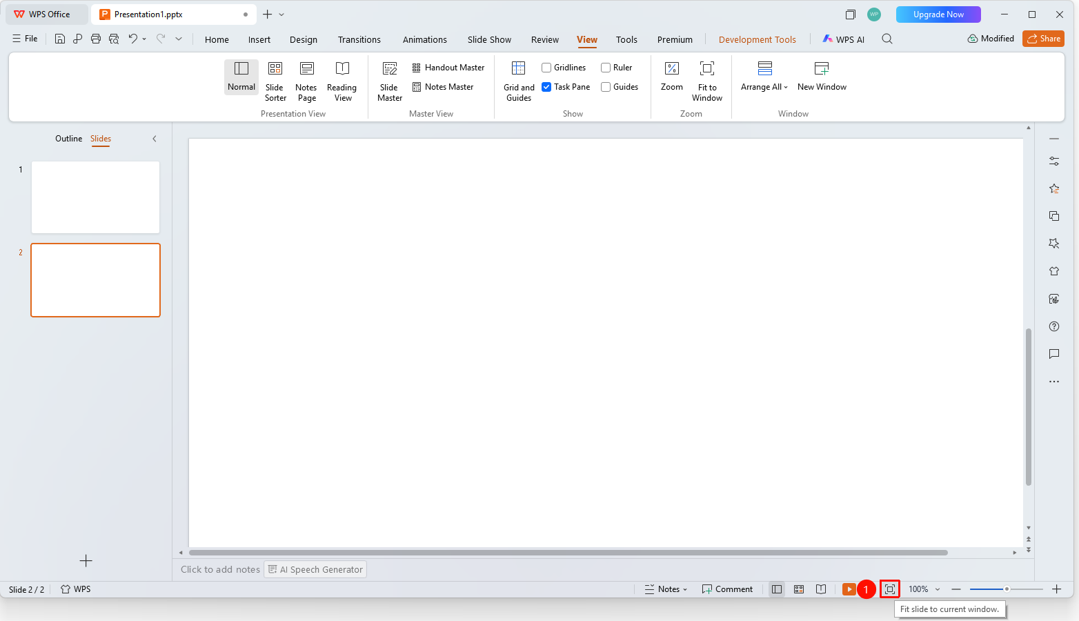Select slide 1 thumbnail

click(96, 197)
